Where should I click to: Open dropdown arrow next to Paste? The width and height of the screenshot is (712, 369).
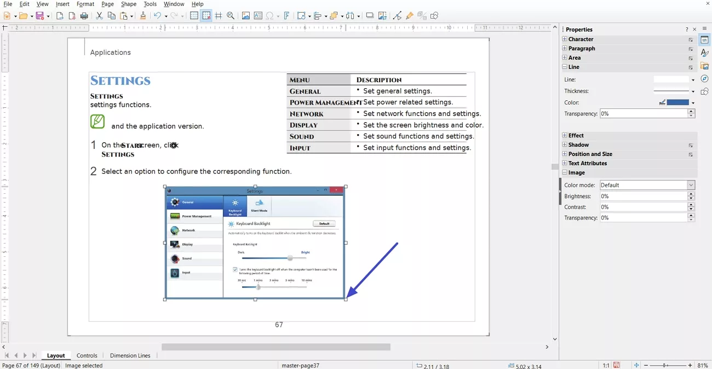coord(132,16)
